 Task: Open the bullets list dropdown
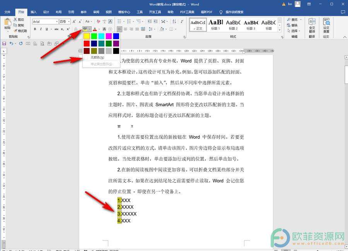coord(124,22)
